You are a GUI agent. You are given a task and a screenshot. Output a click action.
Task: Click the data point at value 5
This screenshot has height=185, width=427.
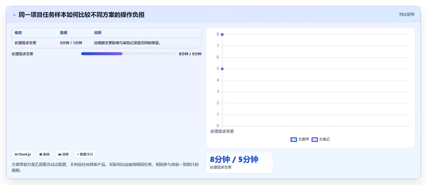pyautogui.click(x=222, y=69)
